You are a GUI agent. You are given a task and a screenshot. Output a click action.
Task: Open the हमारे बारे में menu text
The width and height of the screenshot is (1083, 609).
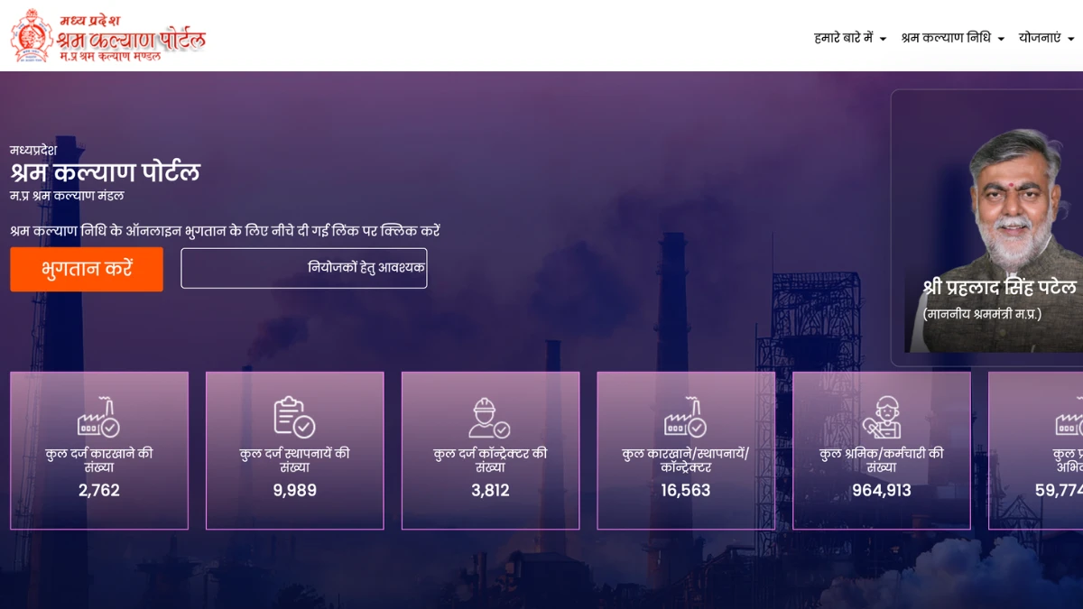coord(843,38)
